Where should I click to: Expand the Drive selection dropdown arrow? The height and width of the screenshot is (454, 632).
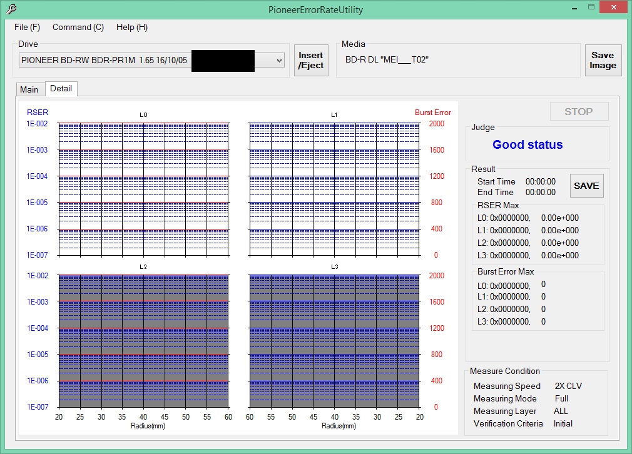pos(279,60)
